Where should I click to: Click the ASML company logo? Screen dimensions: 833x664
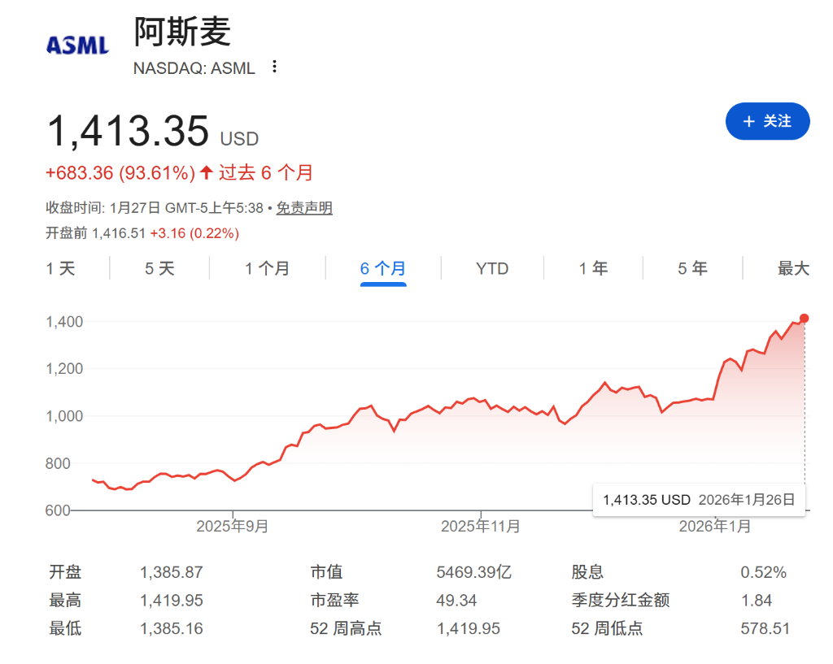coord(77,45)
